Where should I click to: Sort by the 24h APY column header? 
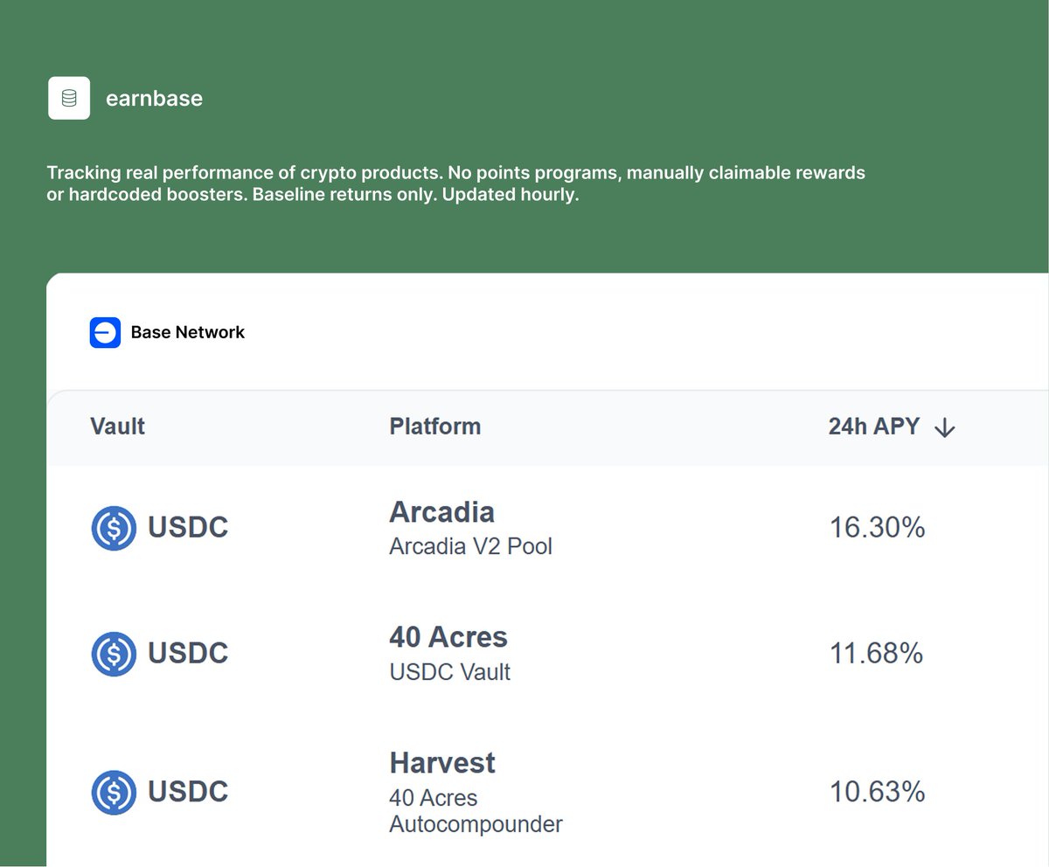[x=874, y=427]
